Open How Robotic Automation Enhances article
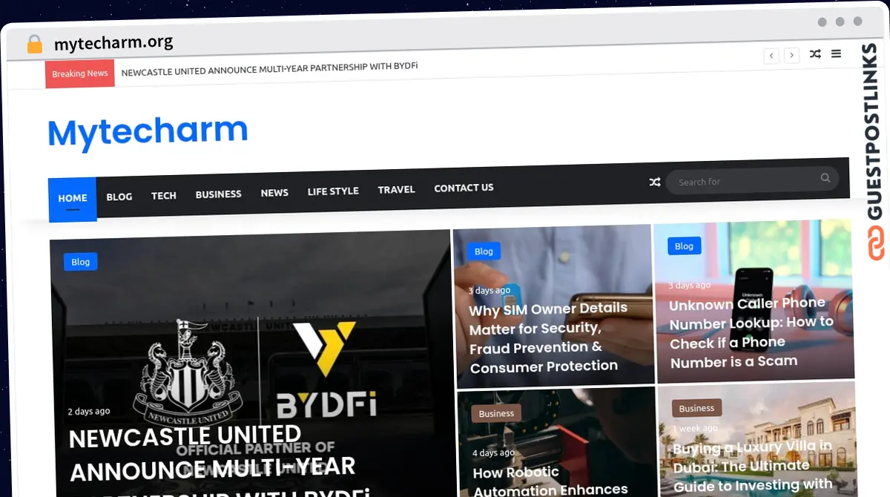 click(x=550, y=481)
